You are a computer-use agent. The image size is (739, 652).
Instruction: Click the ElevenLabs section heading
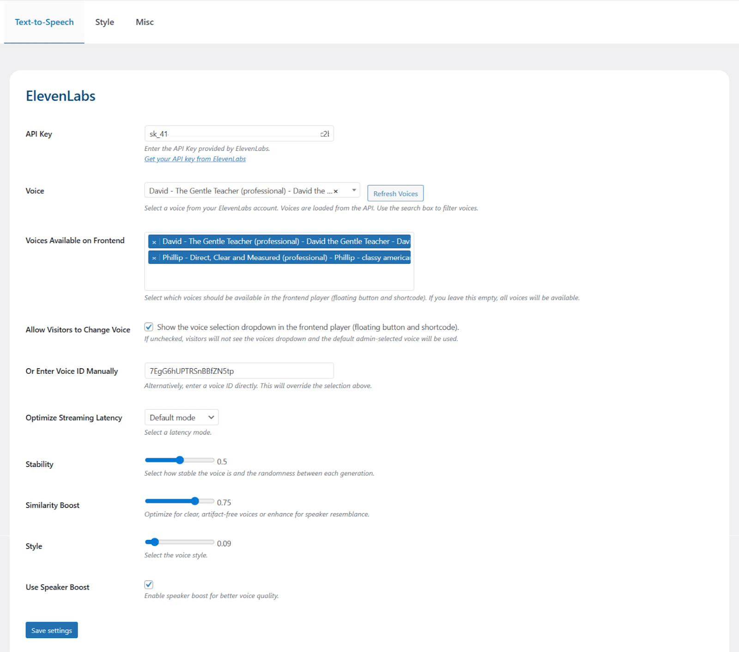tap(61, 96)
